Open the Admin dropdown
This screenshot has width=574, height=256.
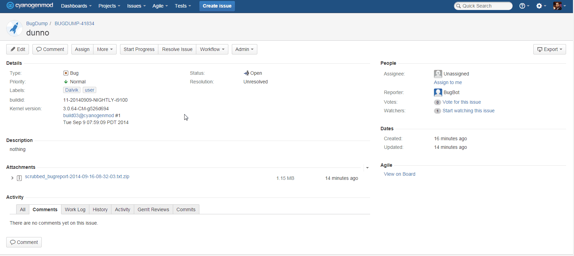click(244, 49)
